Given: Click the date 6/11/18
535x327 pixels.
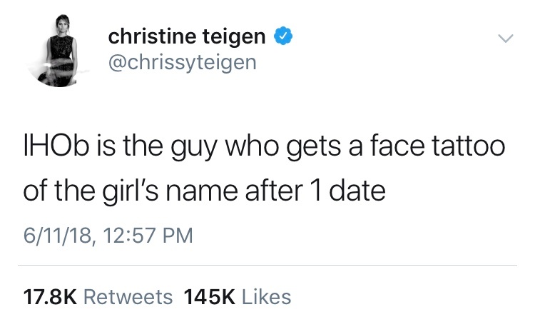Looking at the screenshot, I should click(x=53, y=234).
